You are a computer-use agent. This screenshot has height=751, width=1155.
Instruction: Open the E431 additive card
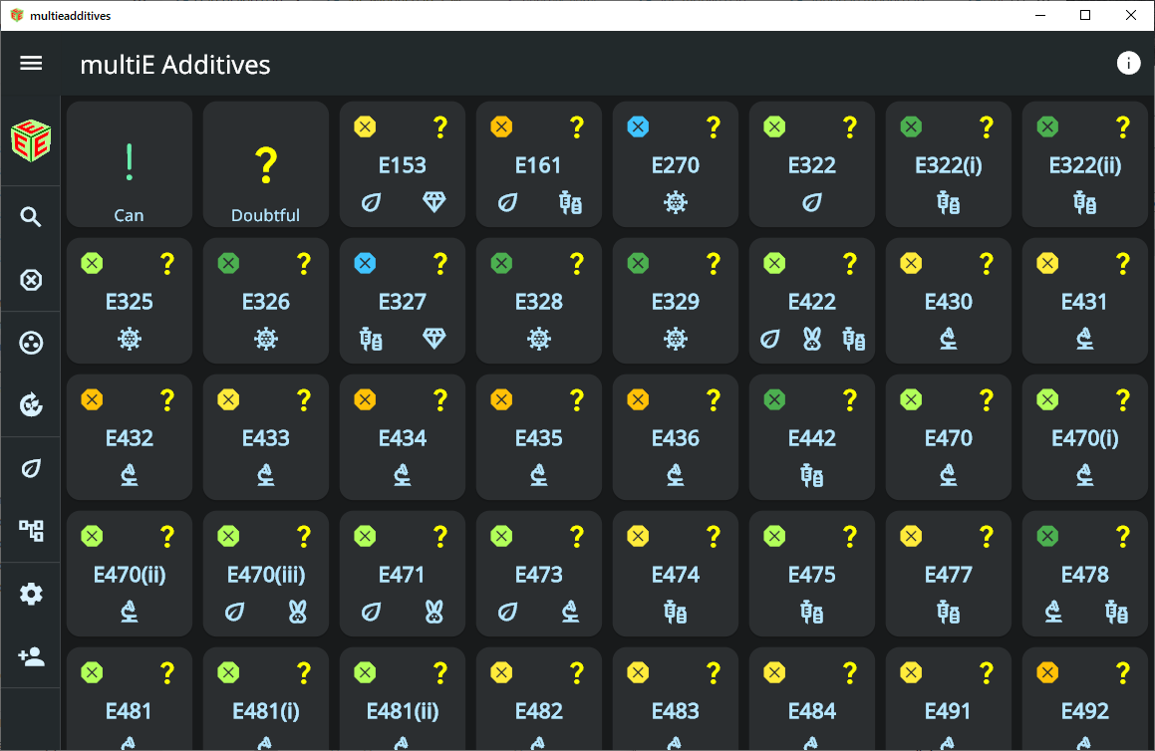[x=1085, y=301]
